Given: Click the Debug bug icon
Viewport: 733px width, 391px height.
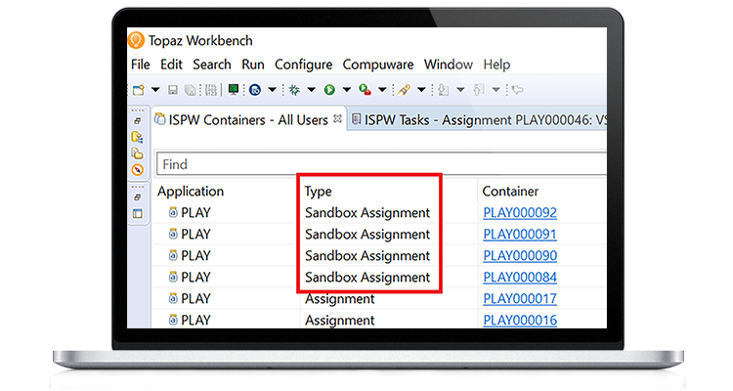Looking at the screenshot, I should (293, 90).
